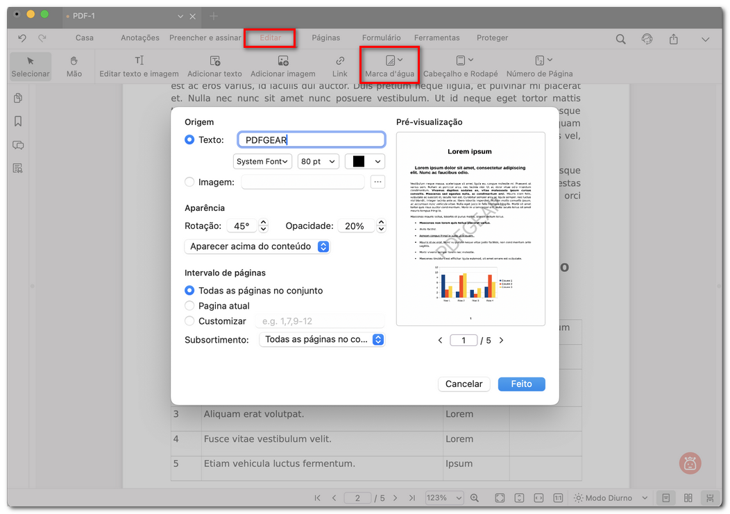The image size is (730, 514).
Task: Confirm the watermark with Feito button
Action: (x=521, y=384)
